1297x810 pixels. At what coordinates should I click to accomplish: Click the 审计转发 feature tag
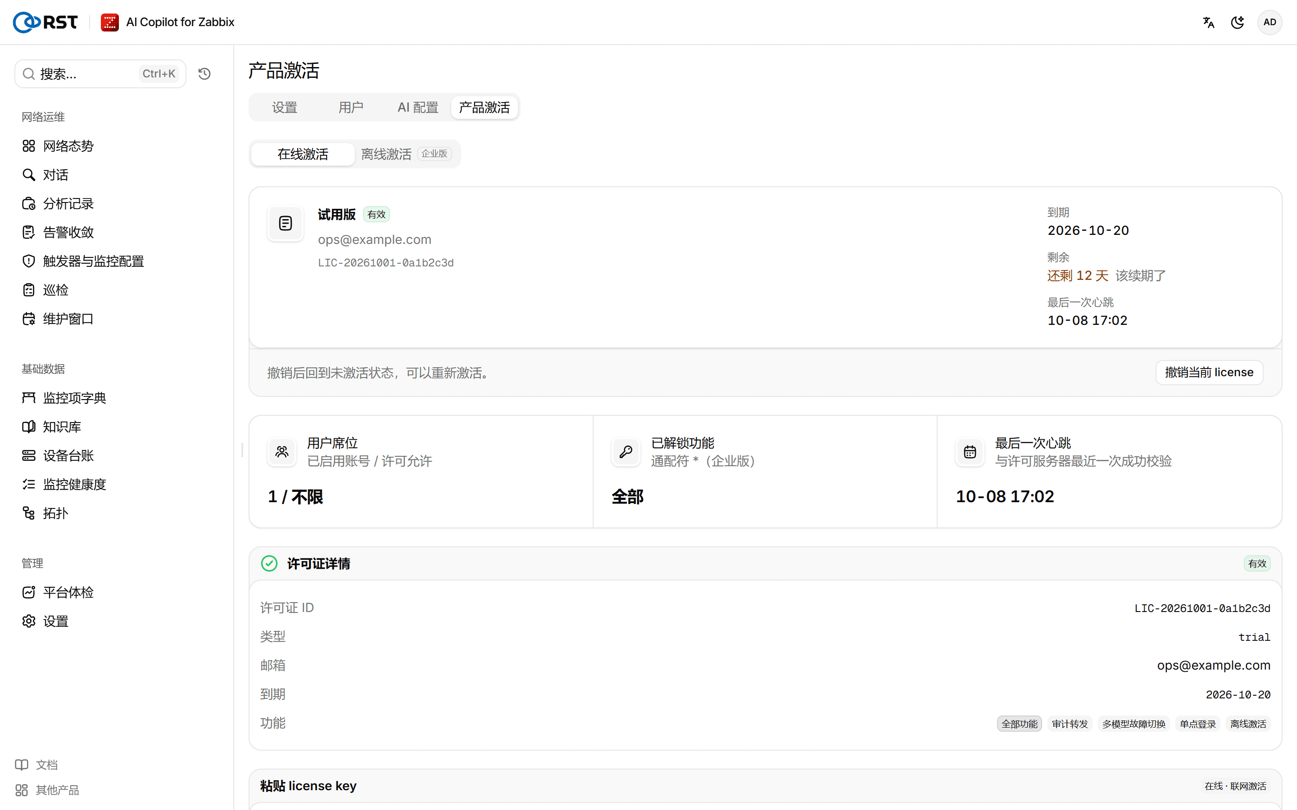(x=1070, y=724)
